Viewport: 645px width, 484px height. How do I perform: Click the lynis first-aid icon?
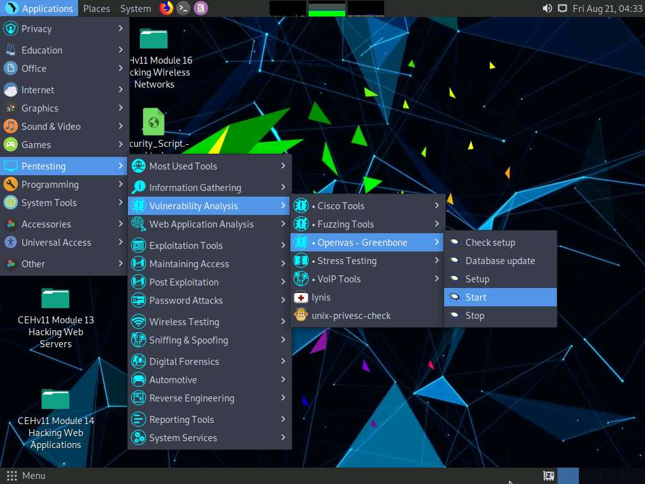click(300, 297)
